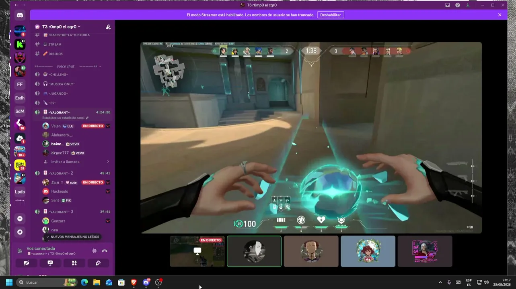Open Discord direct messages home icon
The width and height of the screenshot is (516, 289).
point(20,15)
